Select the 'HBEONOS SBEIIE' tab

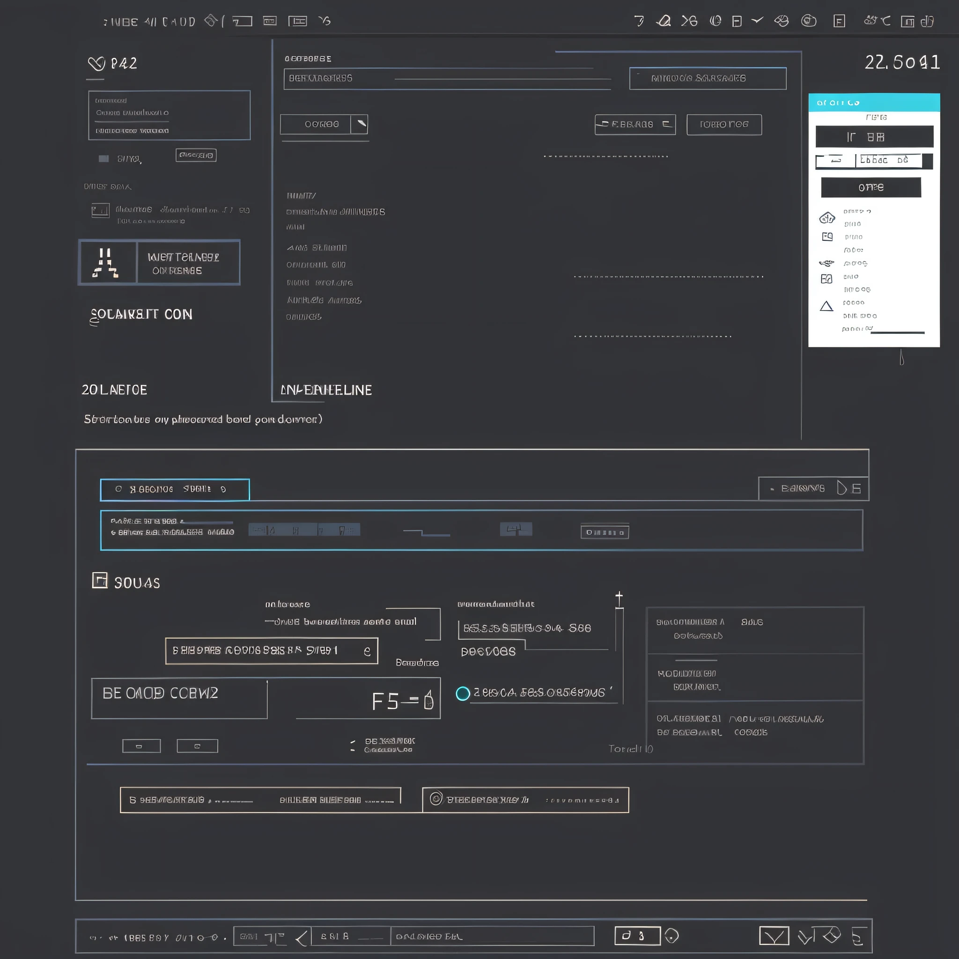coord(175,489)
